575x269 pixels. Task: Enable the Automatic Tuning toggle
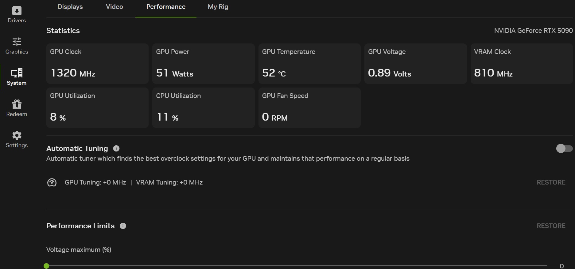coord(564,148)
